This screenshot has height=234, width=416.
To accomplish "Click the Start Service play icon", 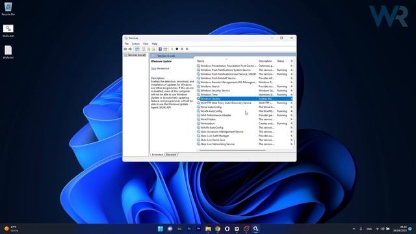I will point(172,49).
